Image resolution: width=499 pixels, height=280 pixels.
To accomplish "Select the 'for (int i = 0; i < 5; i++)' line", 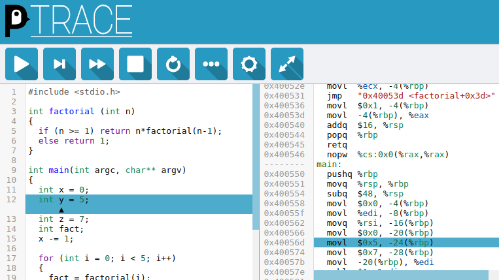I will tap(105, 258).
